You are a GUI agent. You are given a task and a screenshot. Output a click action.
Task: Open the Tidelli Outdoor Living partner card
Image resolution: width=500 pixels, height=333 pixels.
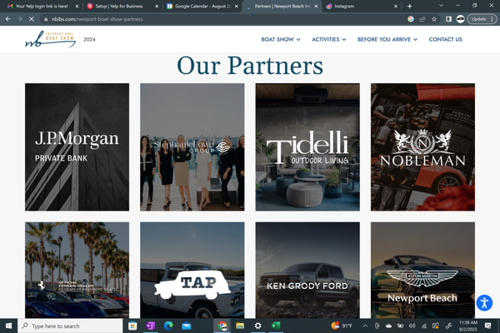(307, 147)
